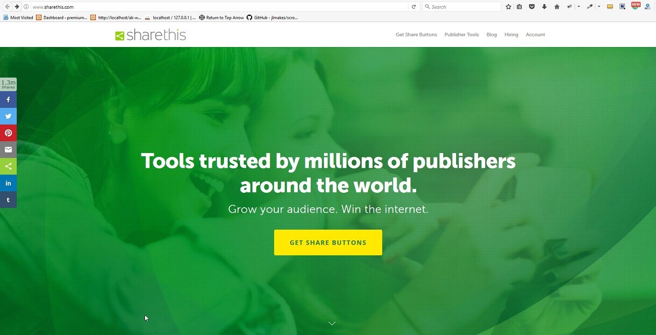The image size is (656, 335).
Task: Click the yellow GET SHARE BUTTONS button
Action: tap(328, 242)
